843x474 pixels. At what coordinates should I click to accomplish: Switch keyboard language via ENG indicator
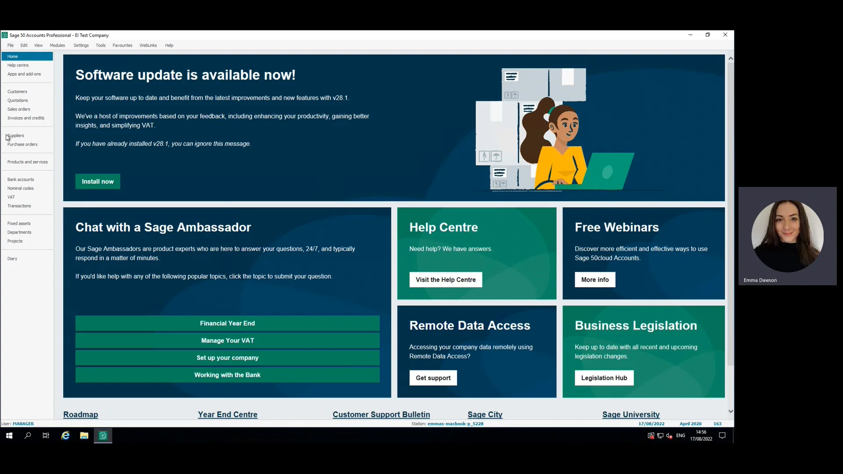pyautogui.click(x=681, y=435)
